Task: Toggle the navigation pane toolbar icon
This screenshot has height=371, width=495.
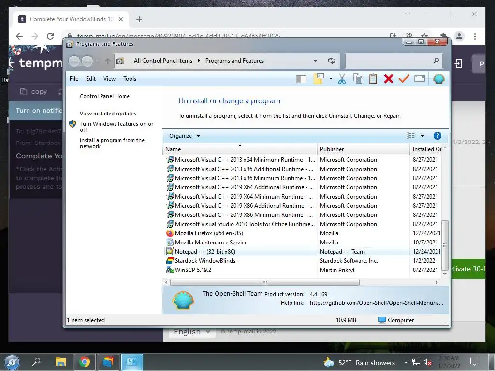Action: click(x=301, y=79)
